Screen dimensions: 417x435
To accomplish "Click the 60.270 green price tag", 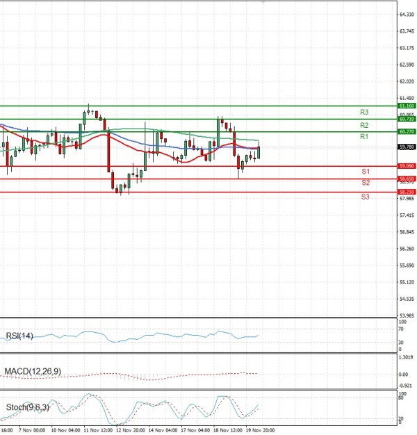I will (407, 131).
